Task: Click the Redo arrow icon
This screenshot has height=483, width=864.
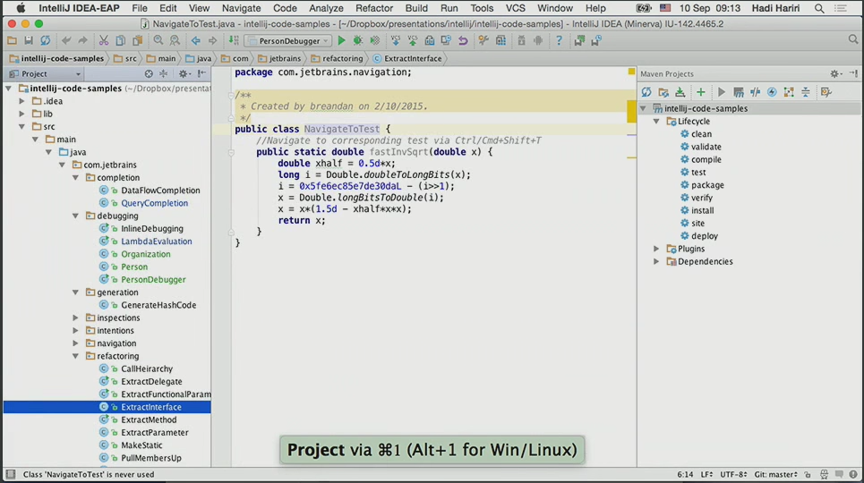Action: click(x=82, y=41)
